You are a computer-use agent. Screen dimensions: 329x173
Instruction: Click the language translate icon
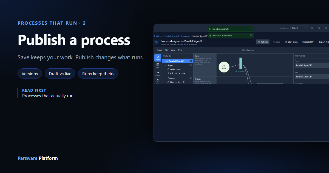[x=319, y=28]
